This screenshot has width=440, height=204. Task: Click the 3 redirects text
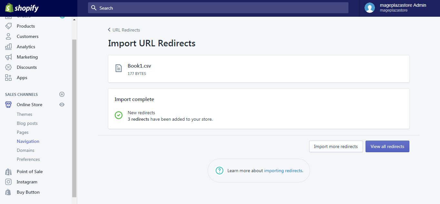tap(138, 119)
